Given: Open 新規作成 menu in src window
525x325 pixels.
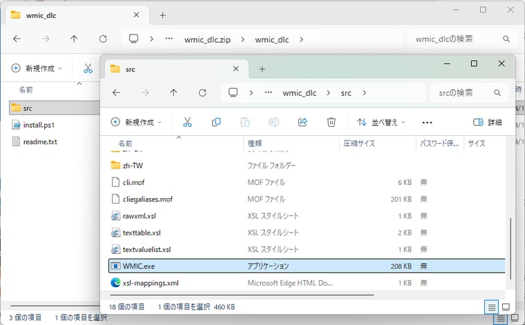Looking at the screenshot, I should [136, 122].
